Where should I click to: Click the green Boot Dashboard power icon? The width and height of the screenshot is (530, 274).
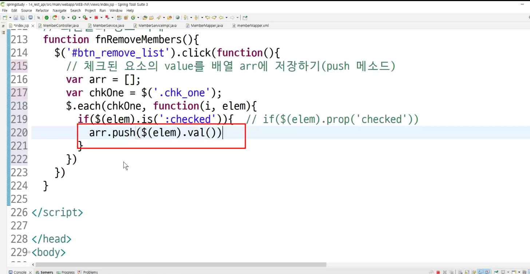(x=47, y=17)
